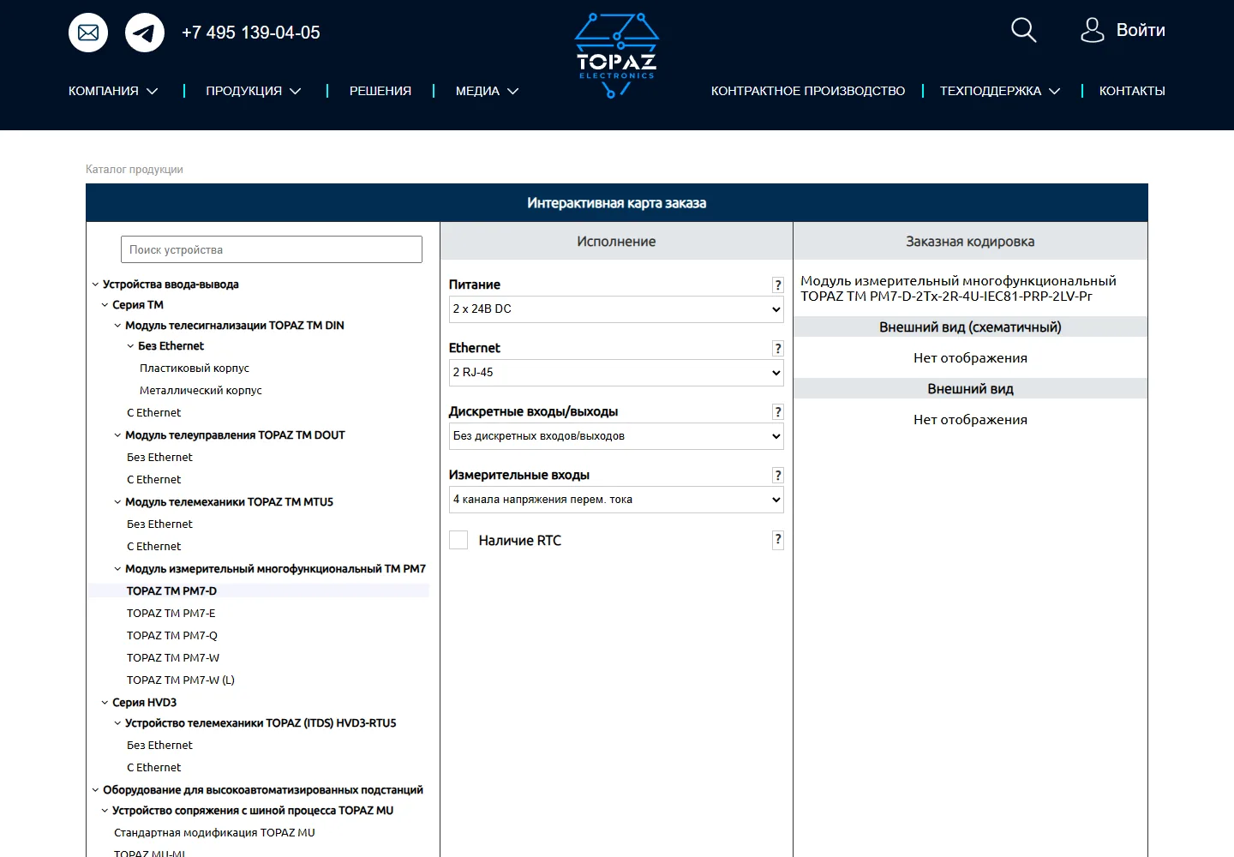Show help for Измерительные входы
Image resolution: width=1234 pixels, height=857 pixels.
coord(777,476)
